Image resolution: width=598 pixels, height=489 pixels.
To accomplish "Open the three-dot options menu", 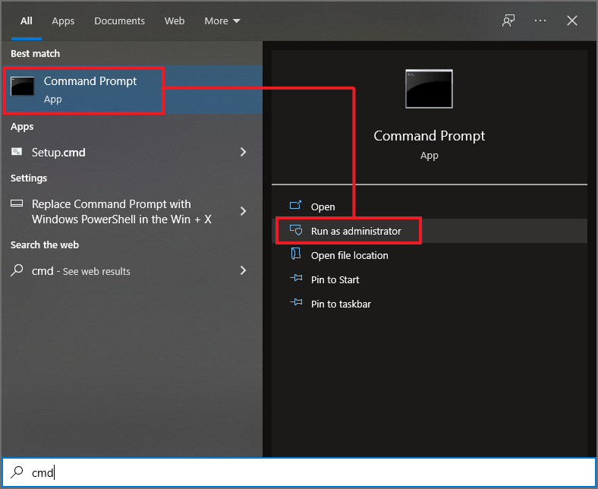I will click(x=540, y=21).
